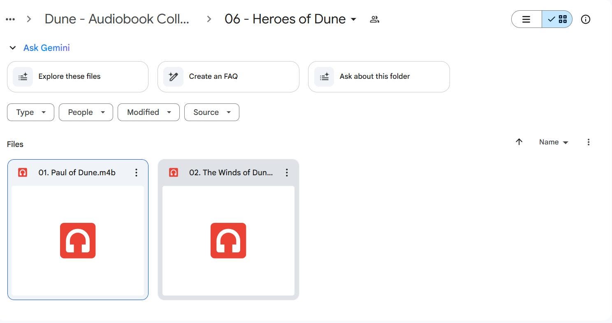Open the People filter dropdown
This screenshot has width=612, height=323.
[86, 112]
